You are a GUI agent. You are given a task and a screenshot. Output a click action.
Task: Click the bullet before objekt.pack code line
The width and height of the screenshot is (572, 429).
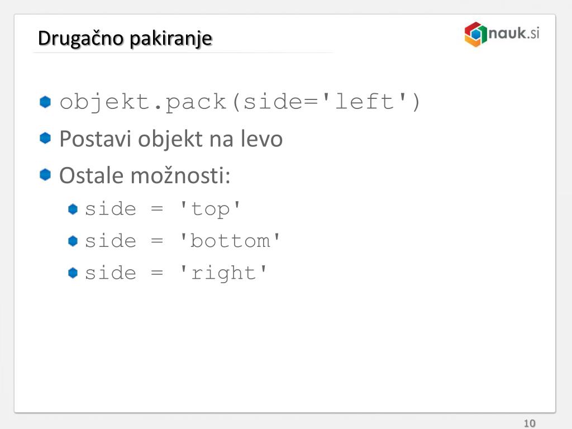(x=45, y=102)
